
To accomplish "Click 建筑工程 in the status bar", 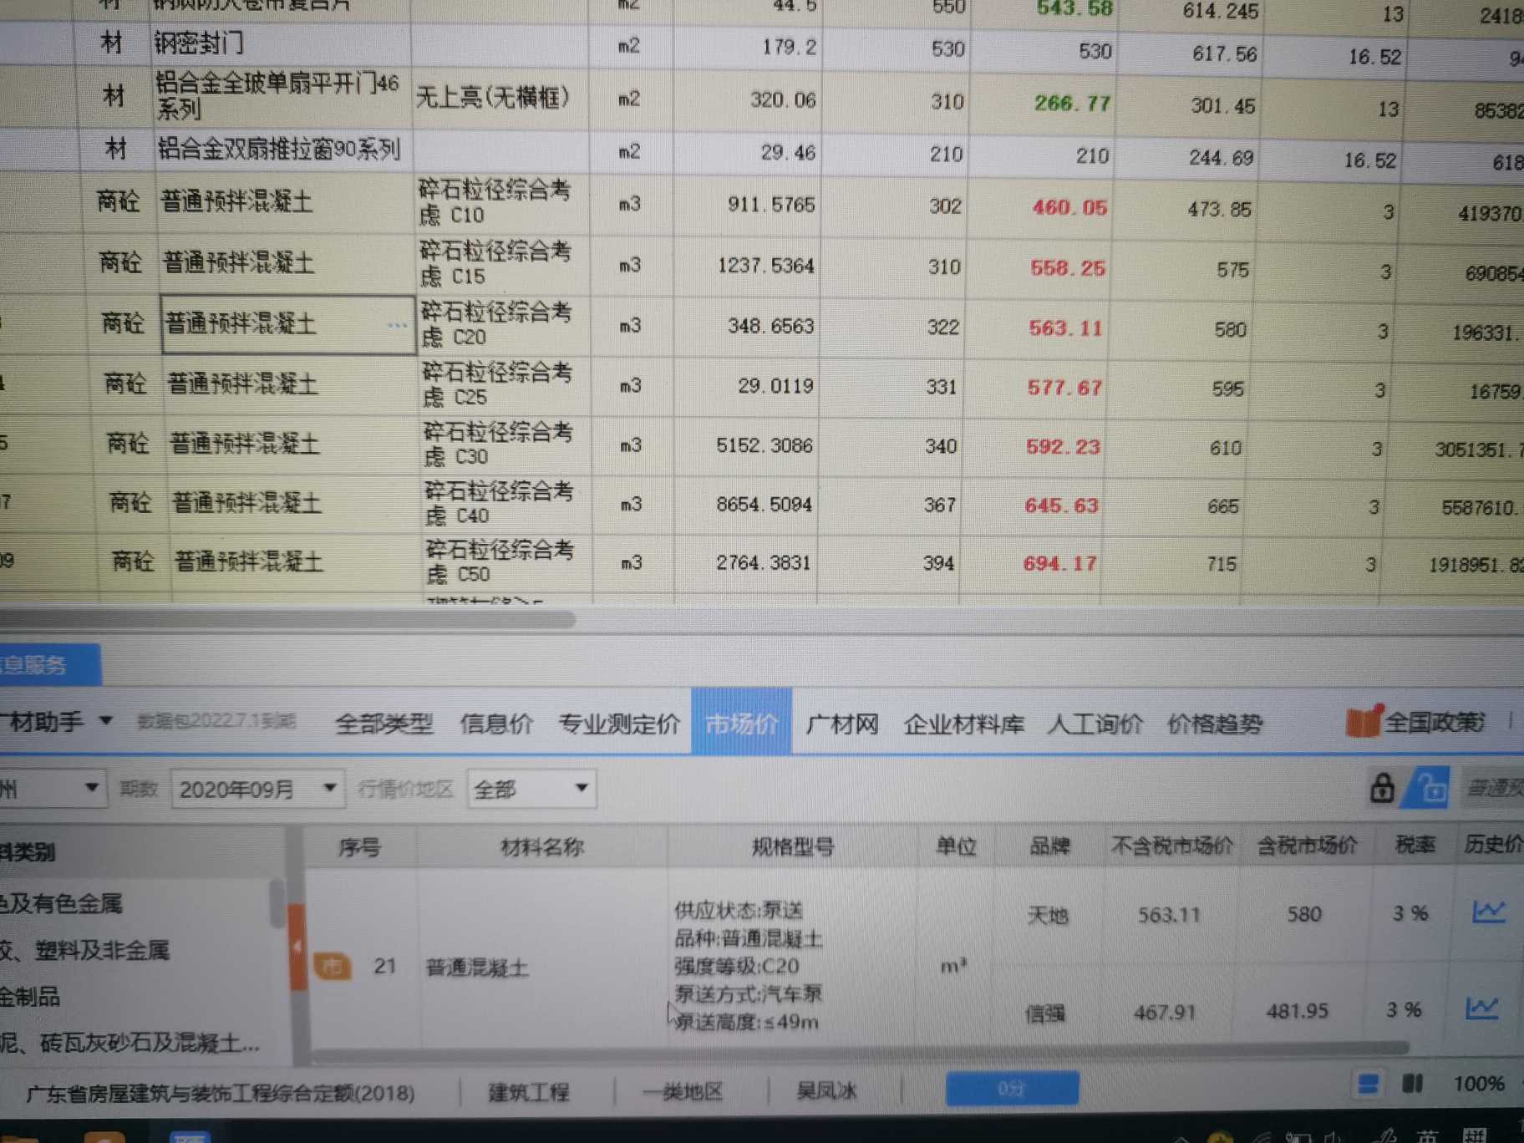I will pyautogui.click(x=529, y=1091).
